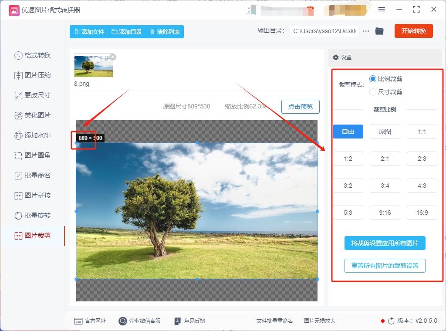Screen dimensions: 446x331
Task: Switch to 批量旋转 feature
Action: (33, 216)
